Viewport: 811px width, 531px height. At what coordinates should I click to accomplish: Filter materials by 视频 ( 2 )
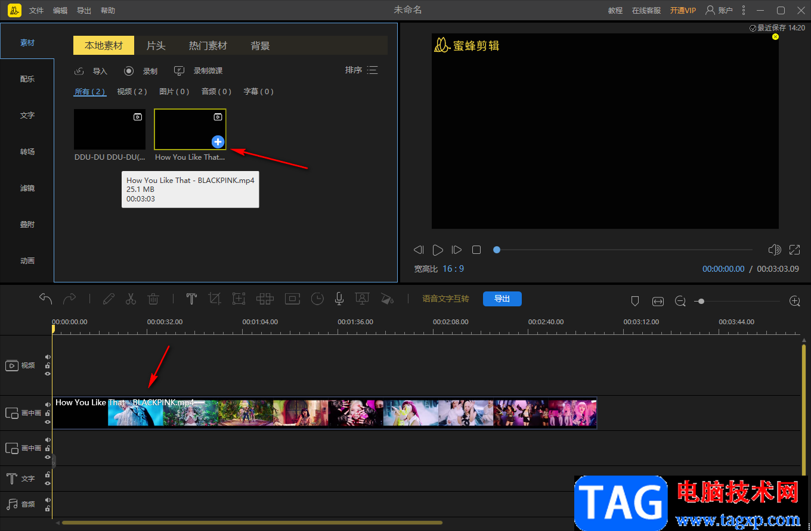pos(132,92)
